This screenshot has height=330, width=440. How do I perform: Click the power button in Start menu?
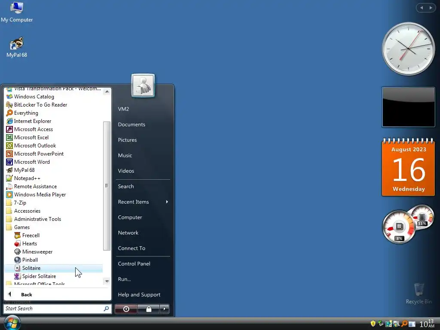126,309
